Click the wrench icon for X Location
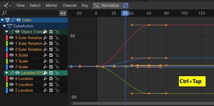Viewport: 214px width, 106px height. [45, 79]
